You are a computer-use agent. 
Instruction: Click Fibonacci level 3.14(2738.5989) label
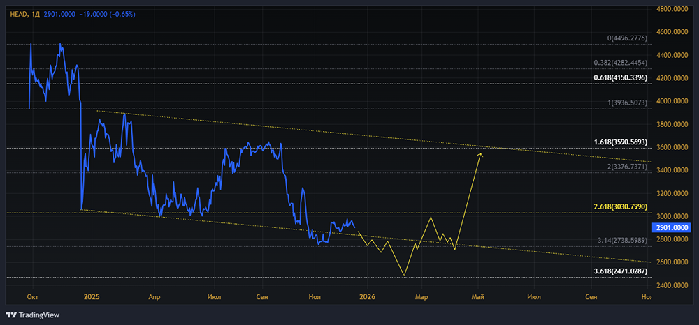pyautogui.click(x=622, y=240)
